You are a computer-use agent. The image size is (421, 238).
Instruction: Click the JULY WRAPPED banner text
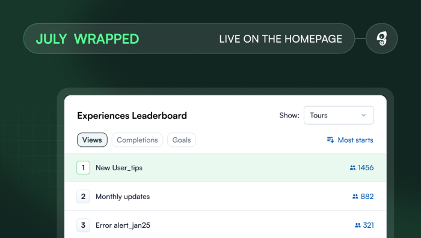[x=88, y=39]
